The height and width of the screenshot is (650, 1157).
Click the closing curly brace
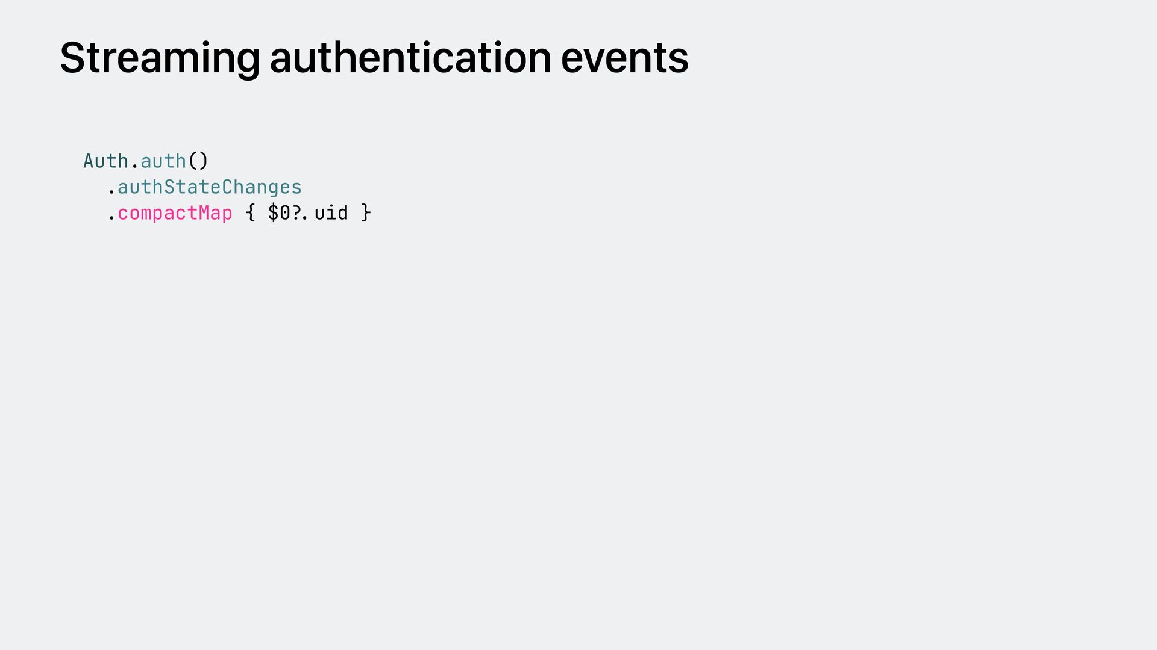click(x=366, y=213)
